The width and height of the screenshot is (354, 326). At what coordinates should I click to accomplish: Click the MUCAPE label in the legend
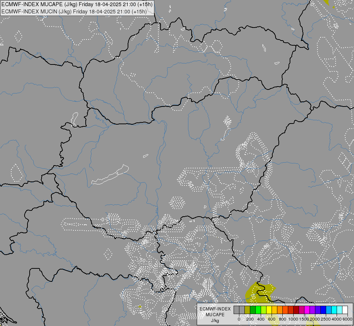coord(215,315)
